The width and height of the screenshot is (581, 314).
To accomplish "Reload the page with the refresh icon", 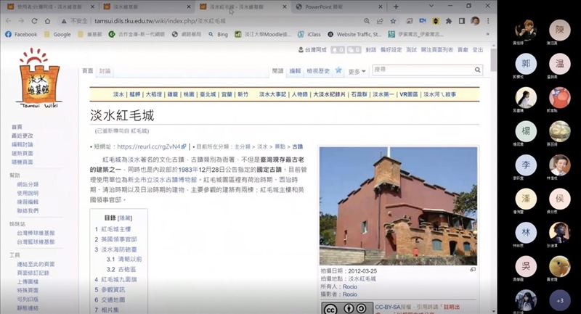I will coord(36,22).
